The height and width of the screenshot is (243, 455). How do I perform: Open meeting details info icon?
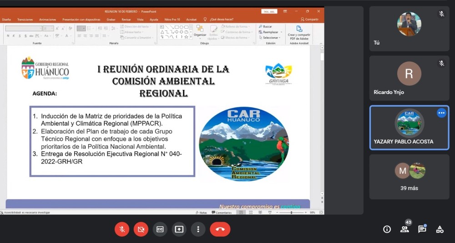click(x=387, y=229)
